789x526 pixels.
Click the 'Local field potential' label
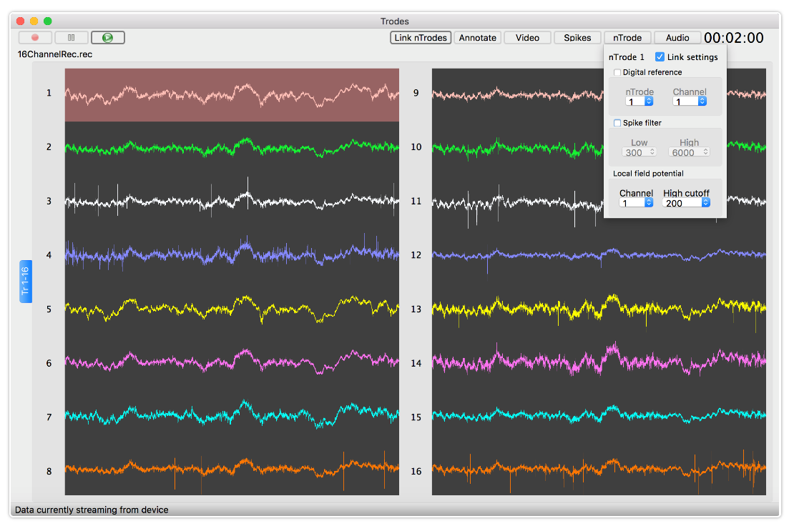(648, 174)
